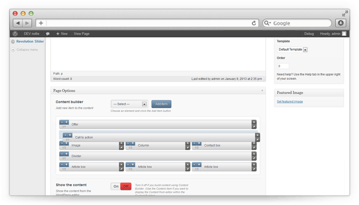
Task: Focus the Order number field
Action: (x=283, y=66)
